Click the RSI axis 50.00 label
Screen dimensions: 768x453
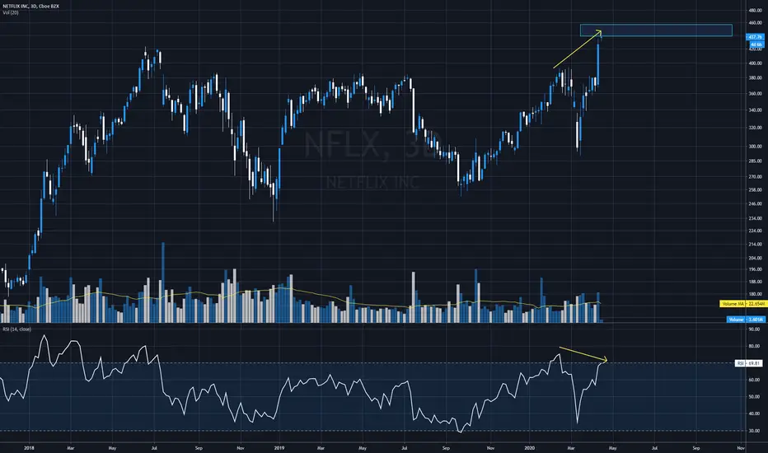[x=754, y=397]
